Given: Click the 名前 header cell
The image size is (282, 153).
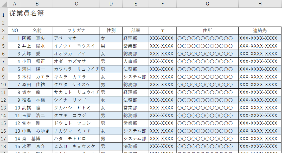Looking at the screenshot, I should coord(37,30).
